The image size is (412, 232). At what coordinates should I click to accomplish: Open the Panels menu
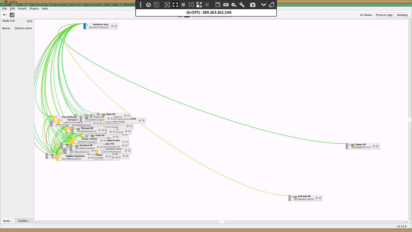click(x=22, y=9)
